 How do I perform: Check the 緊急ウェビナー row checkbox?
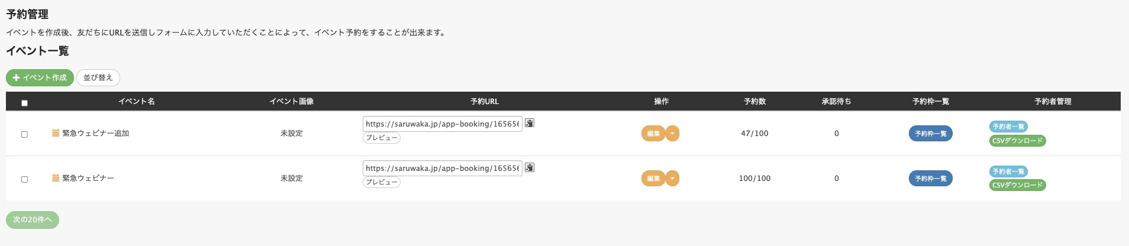click(24, 179)
